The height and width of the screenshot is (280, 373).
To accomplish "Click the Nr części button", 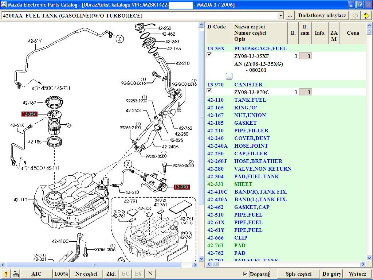I will (x=86, y=274).
